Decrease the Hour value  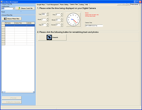62,16
